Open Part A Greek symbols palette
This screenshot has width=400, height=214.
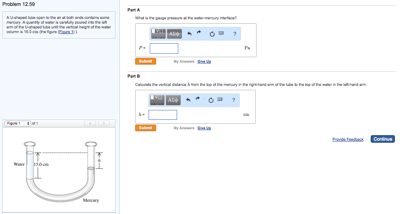tap(174, 33)
